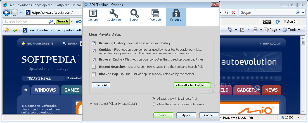This screenshot has height=123, width=308.
Task: Open the recent pages dropdown arrow
Action: point(21,13)
